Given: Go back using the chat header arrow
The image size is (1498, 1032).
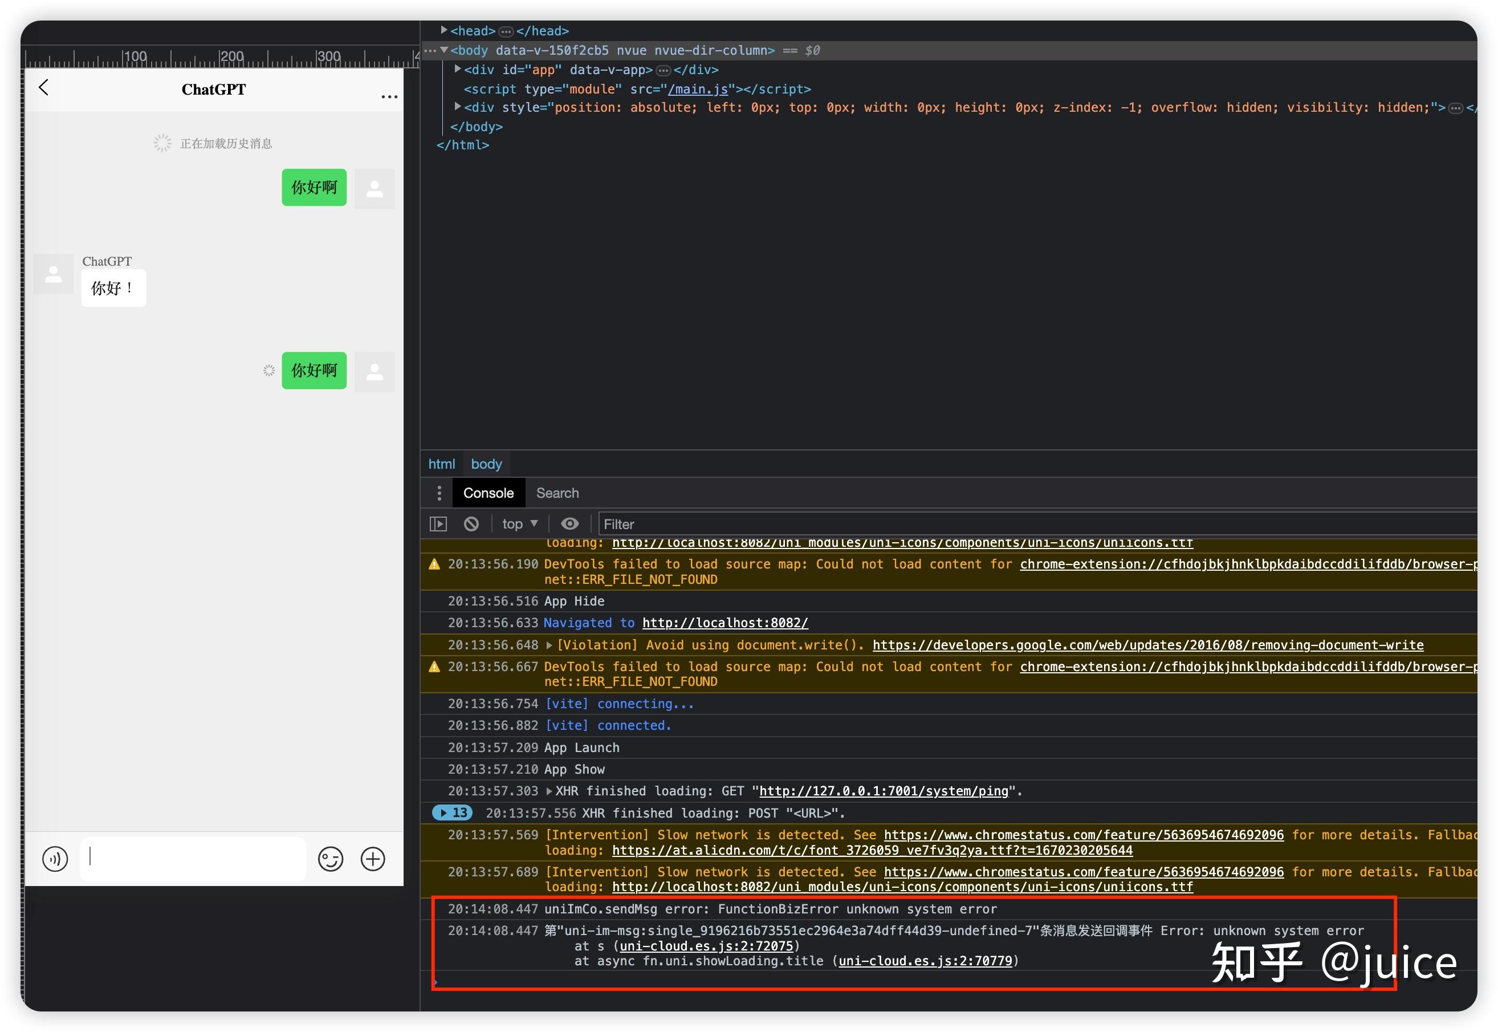Looking at the screenshot, I should tap(43, 88).
